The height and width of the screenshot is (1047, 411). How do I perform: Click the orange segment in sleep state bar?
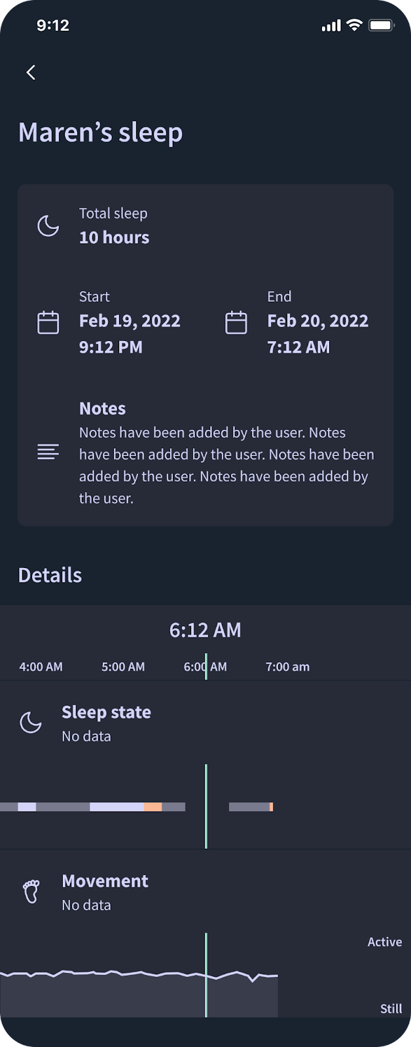click(153, 807)
